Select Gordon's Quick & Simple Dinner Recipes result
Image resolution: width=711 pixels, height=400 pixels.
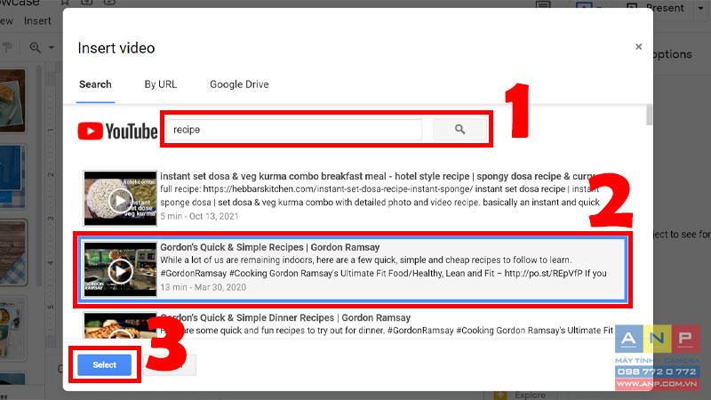point(285,318)
